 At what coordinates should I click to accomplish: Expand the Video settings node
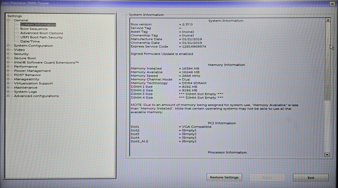(8, 50)
